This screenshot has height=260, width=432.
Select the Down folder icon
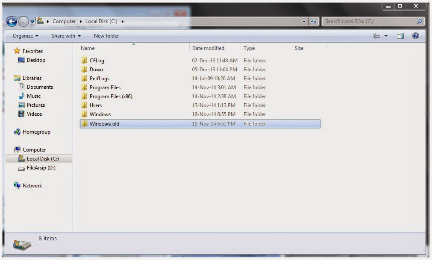point(84,69)
